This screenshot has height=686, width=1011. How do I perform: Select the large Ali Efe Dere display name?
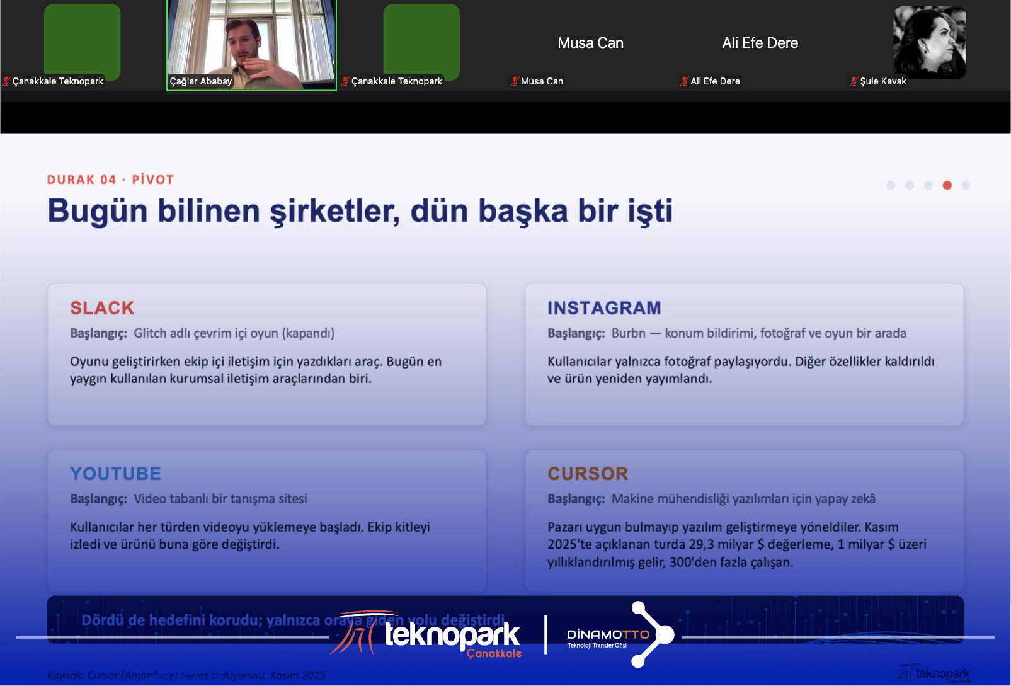(760, 43)
